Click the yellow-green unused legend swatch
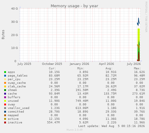 point(5,101)
